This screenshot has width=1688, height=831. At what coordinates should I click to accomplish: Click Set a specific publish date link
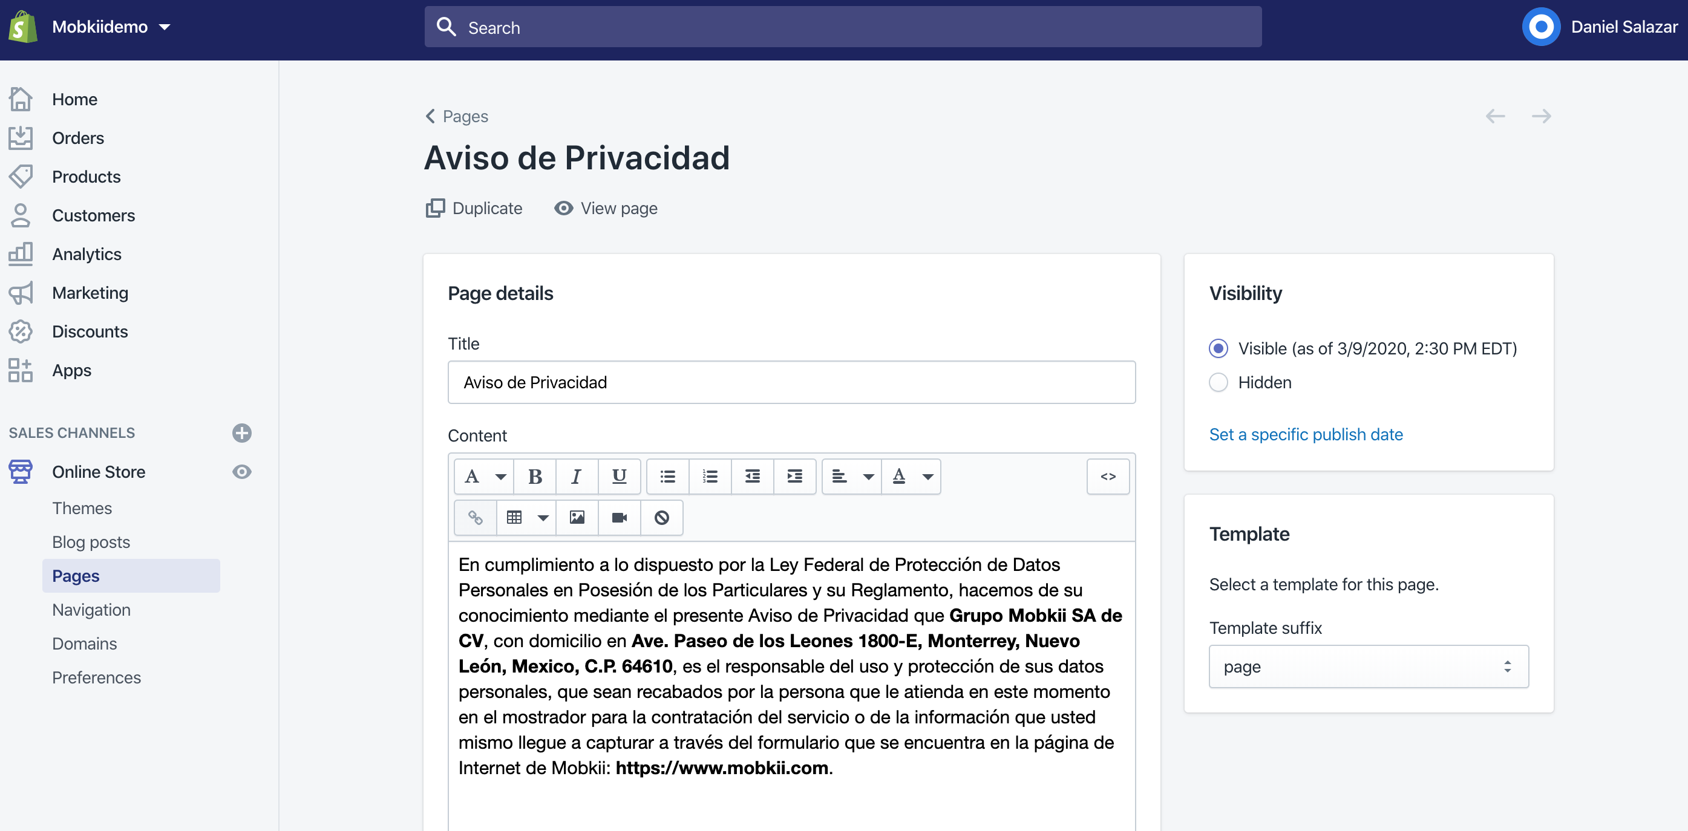(x=1306, y=435)
